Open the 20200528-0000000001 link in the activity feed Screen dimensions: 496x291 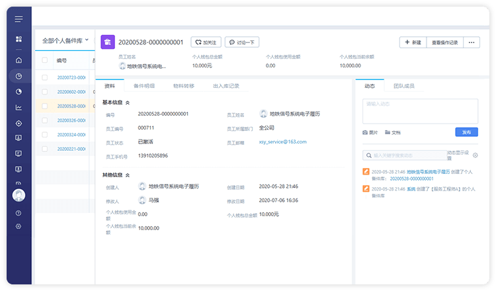(x=411, y=179)
